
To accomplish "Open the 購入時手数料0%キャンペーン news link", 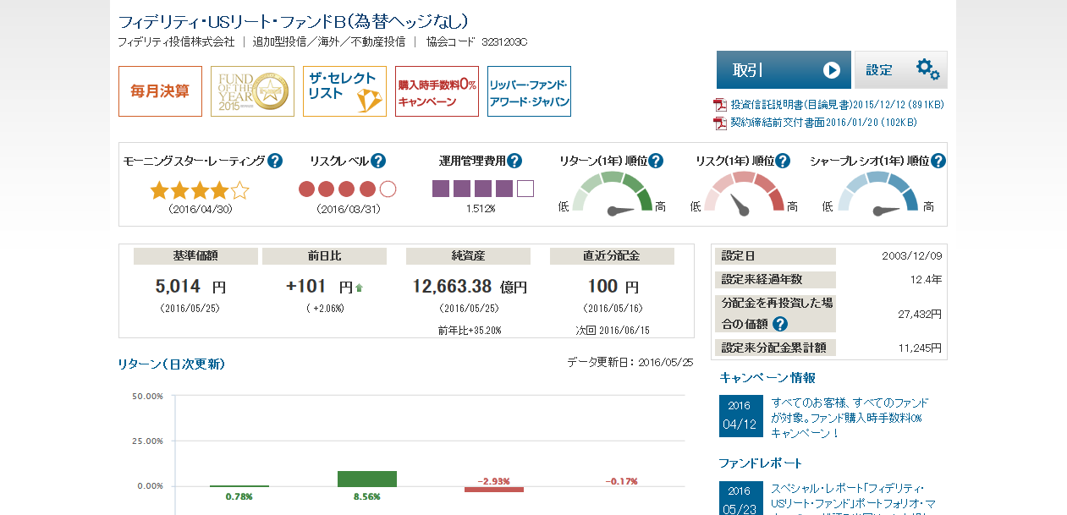I will (x=850, y=418).
